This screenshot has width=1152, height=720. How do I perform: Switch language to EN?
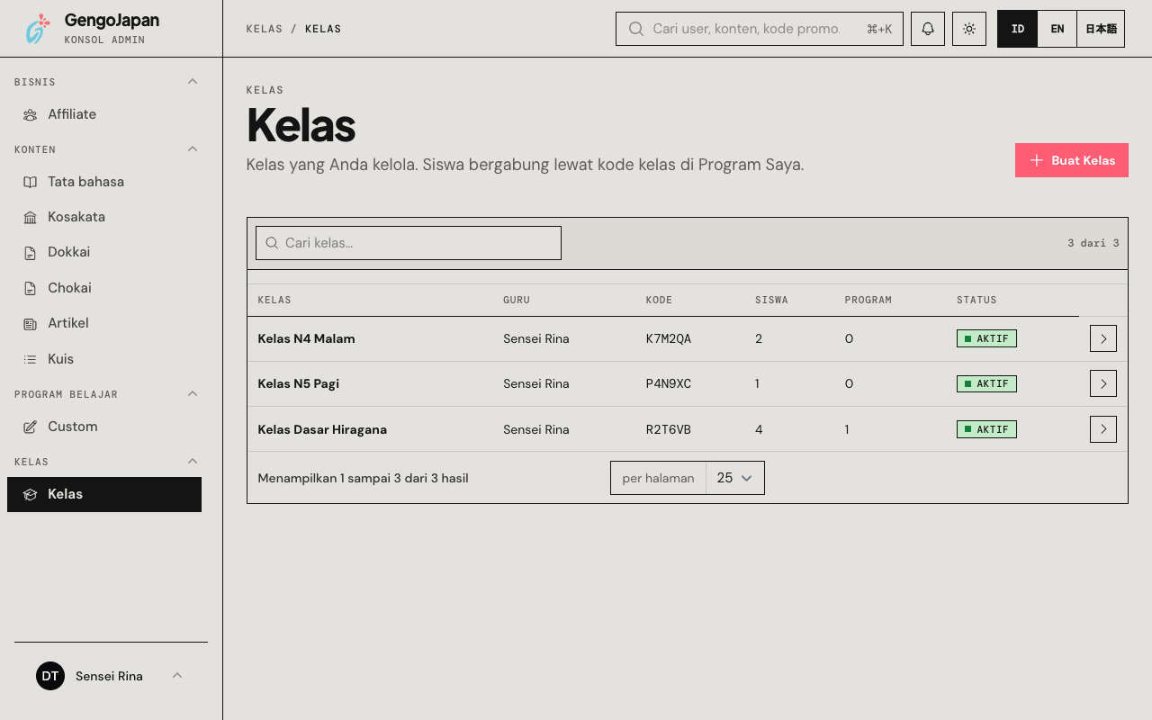pos(1057,29)
